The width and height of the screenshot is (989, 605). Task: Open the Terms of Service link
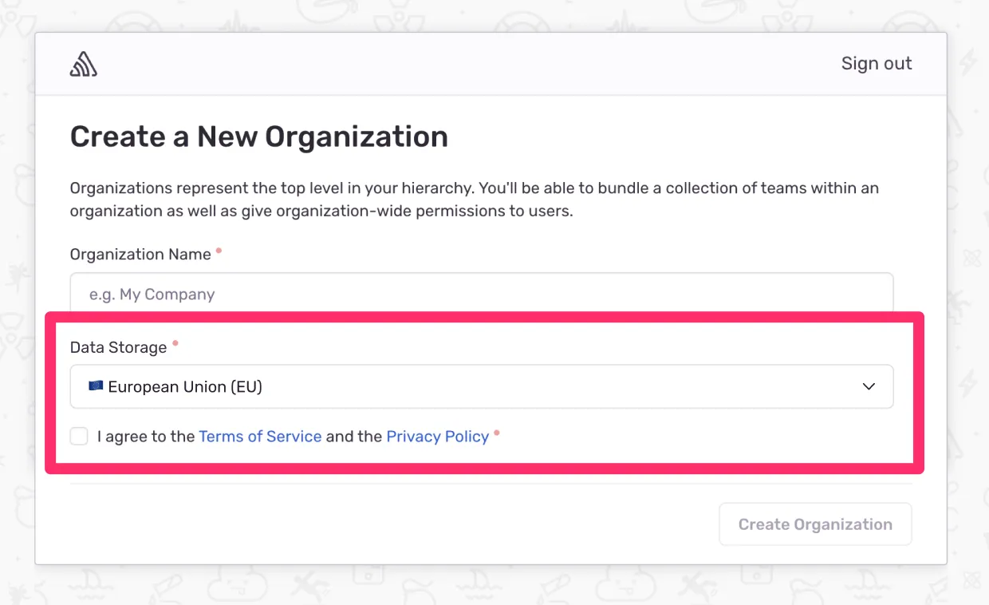260,436
